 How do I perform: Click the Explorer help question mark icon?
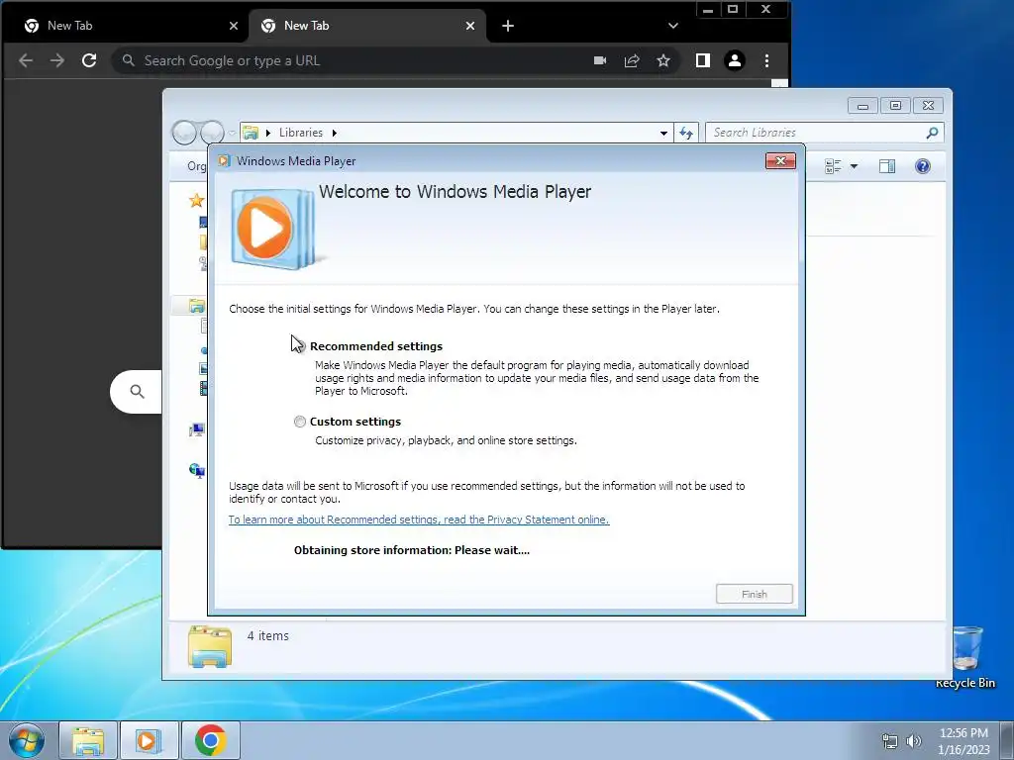click(x=923, y=166)
